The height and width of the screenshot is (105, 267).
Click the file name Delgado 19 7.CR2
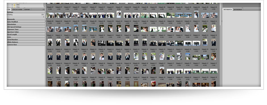[214, 78]
